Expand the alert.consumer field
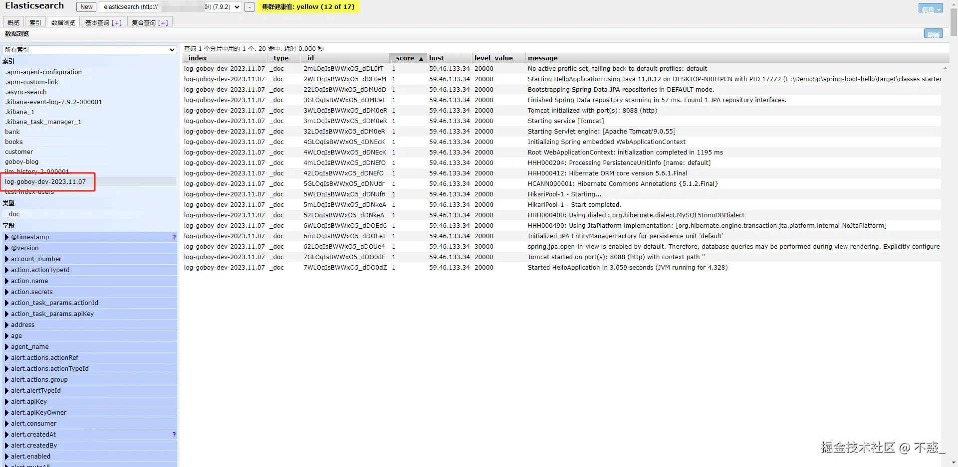Viewport: 958px width, 467px height. tap(90, 424)
